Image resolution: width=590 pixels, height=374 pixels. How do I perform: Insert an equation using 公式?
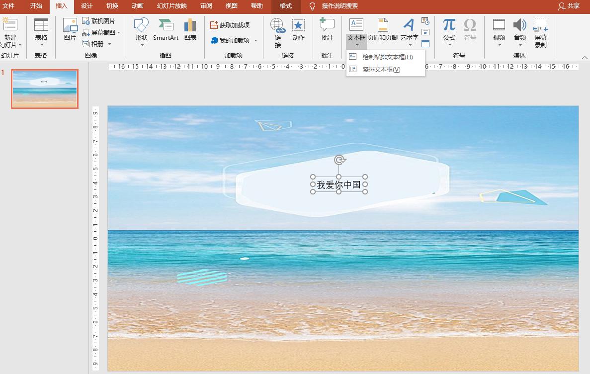point(449,31)
